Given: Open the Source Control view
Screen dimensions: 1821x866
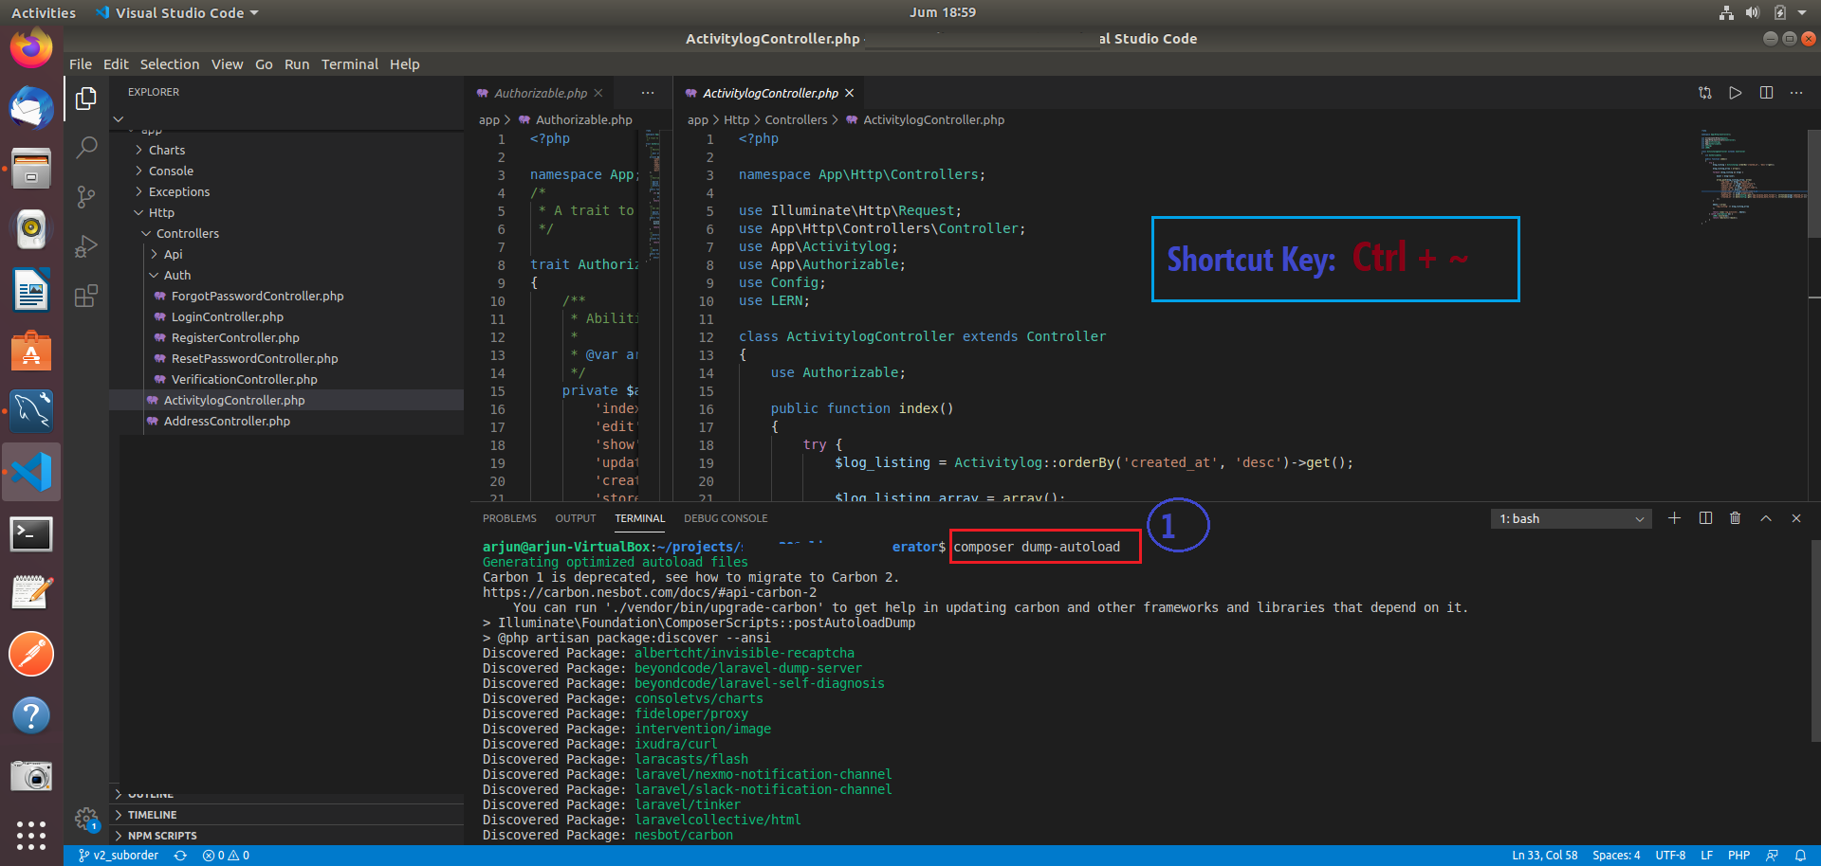Looking at the screenshot, I should [x=86, y=196].
